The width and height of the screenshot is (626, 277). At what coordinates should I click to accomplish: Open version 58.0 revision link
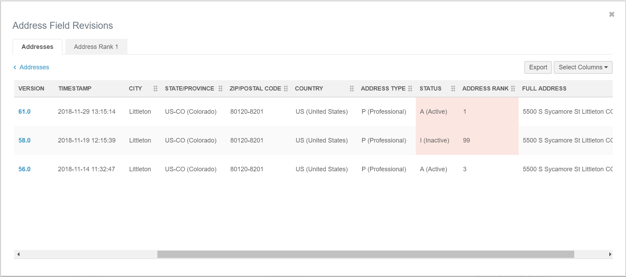coord(24,140)
